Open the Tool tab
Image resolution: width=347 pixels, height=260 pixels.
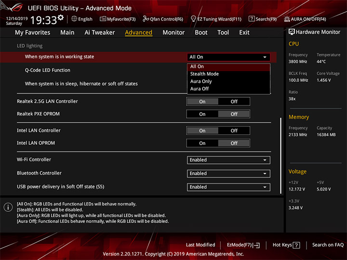point(223,33)
